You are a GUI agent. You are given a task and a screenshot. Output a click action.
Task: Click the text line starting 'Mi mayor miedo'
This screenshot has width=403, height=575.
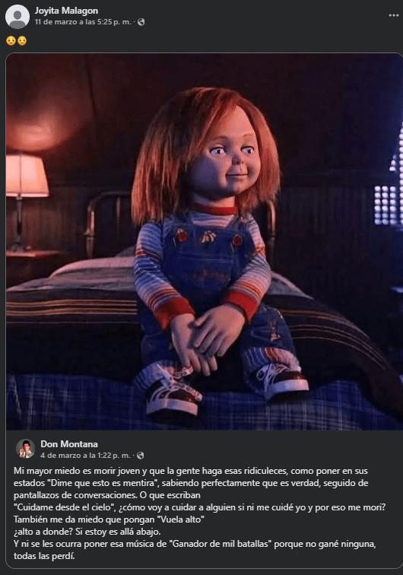click(x=191, y=471)
